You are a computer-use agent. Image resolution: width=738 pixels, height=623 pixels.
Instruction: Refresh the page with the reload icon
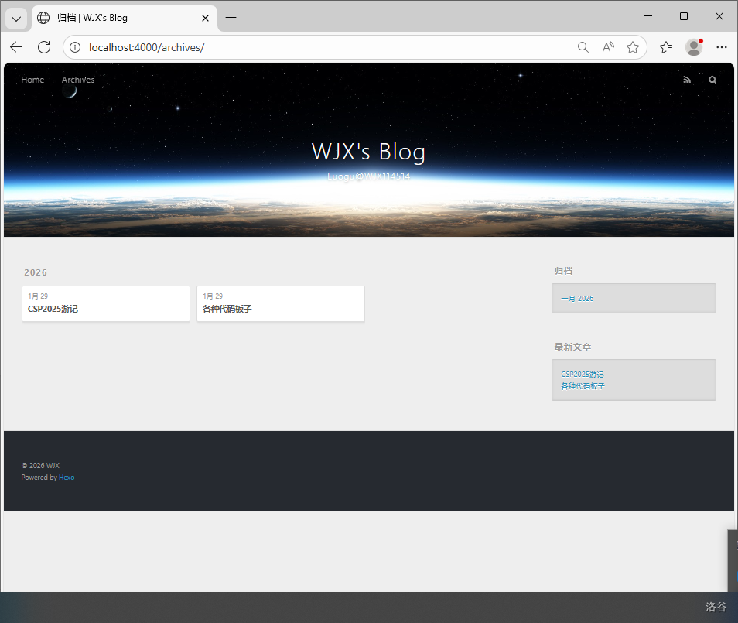(44, 47)
